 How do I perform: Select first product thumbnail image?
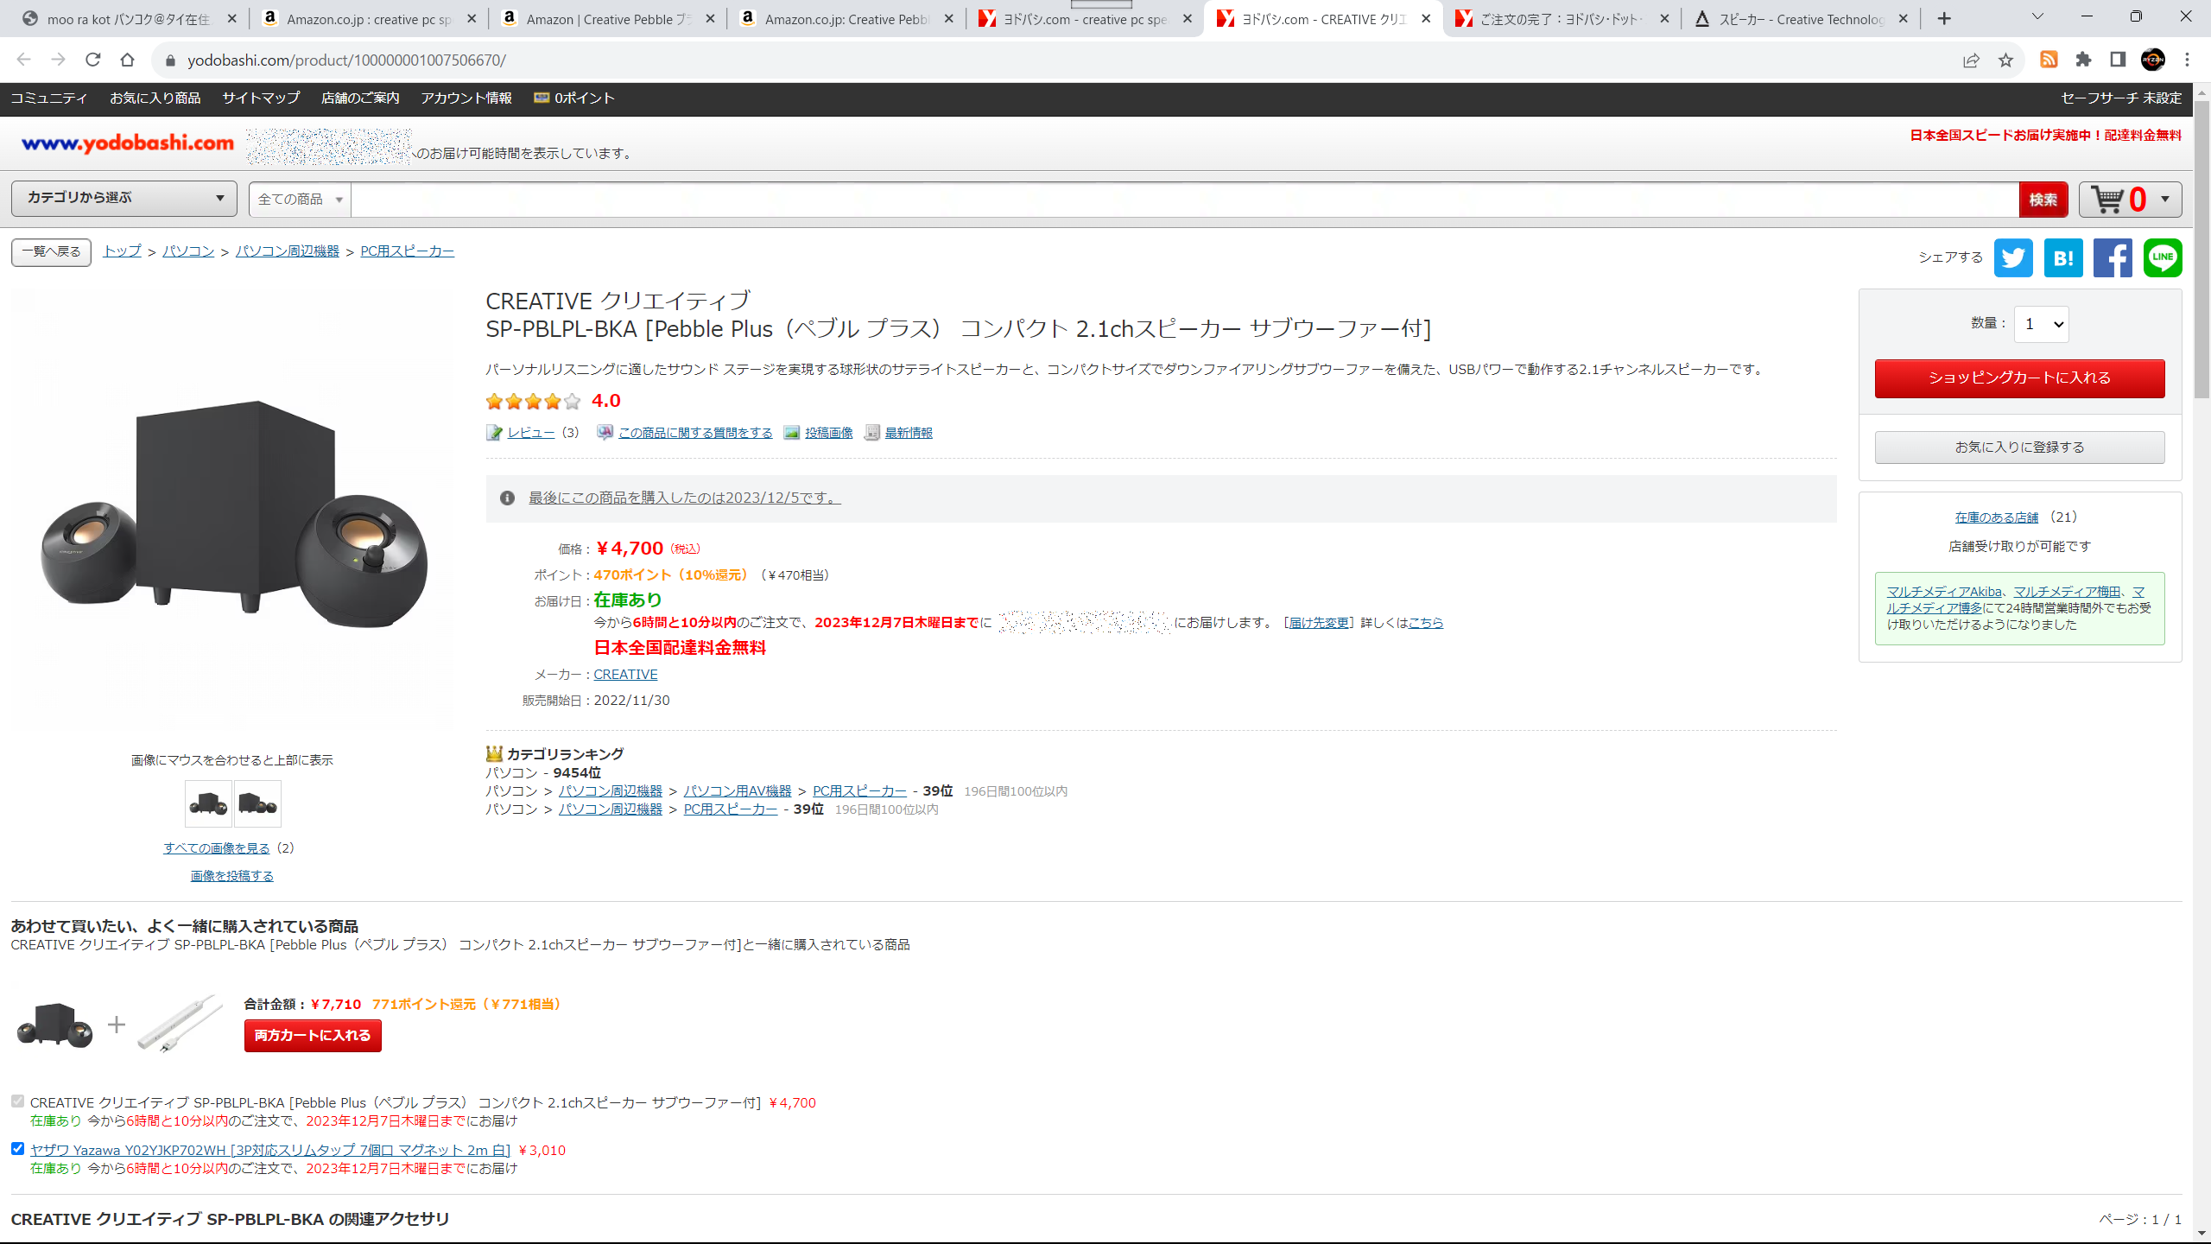[x=208, y=804]
